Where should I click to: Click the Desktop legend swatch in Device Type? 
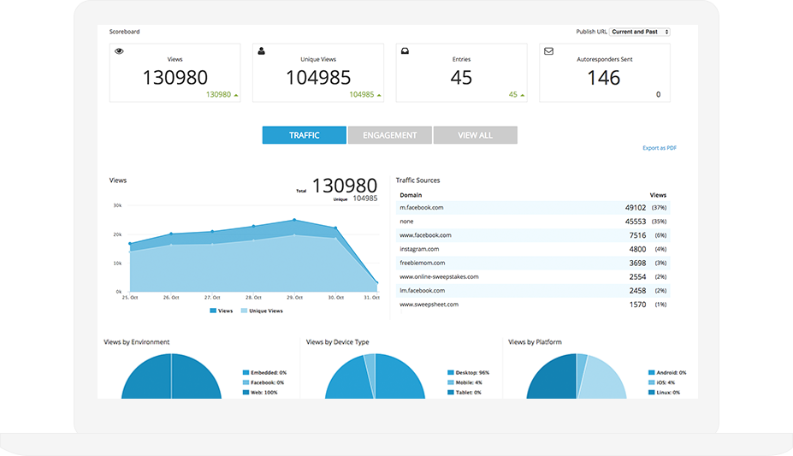(x=449, y=372)
